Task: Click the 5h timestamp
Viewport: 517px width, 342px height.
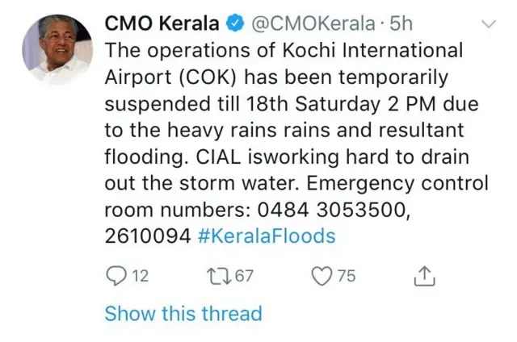Action: click(401, 24)
